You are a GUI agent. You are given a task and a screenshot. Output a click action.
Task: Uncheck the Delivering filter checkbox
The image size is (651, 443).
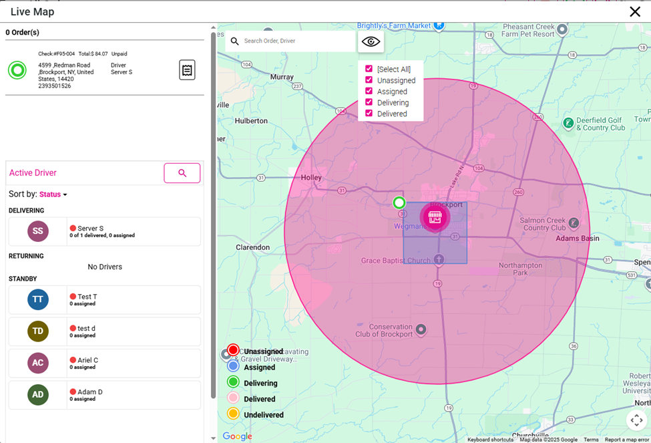(x=369, y=102)
